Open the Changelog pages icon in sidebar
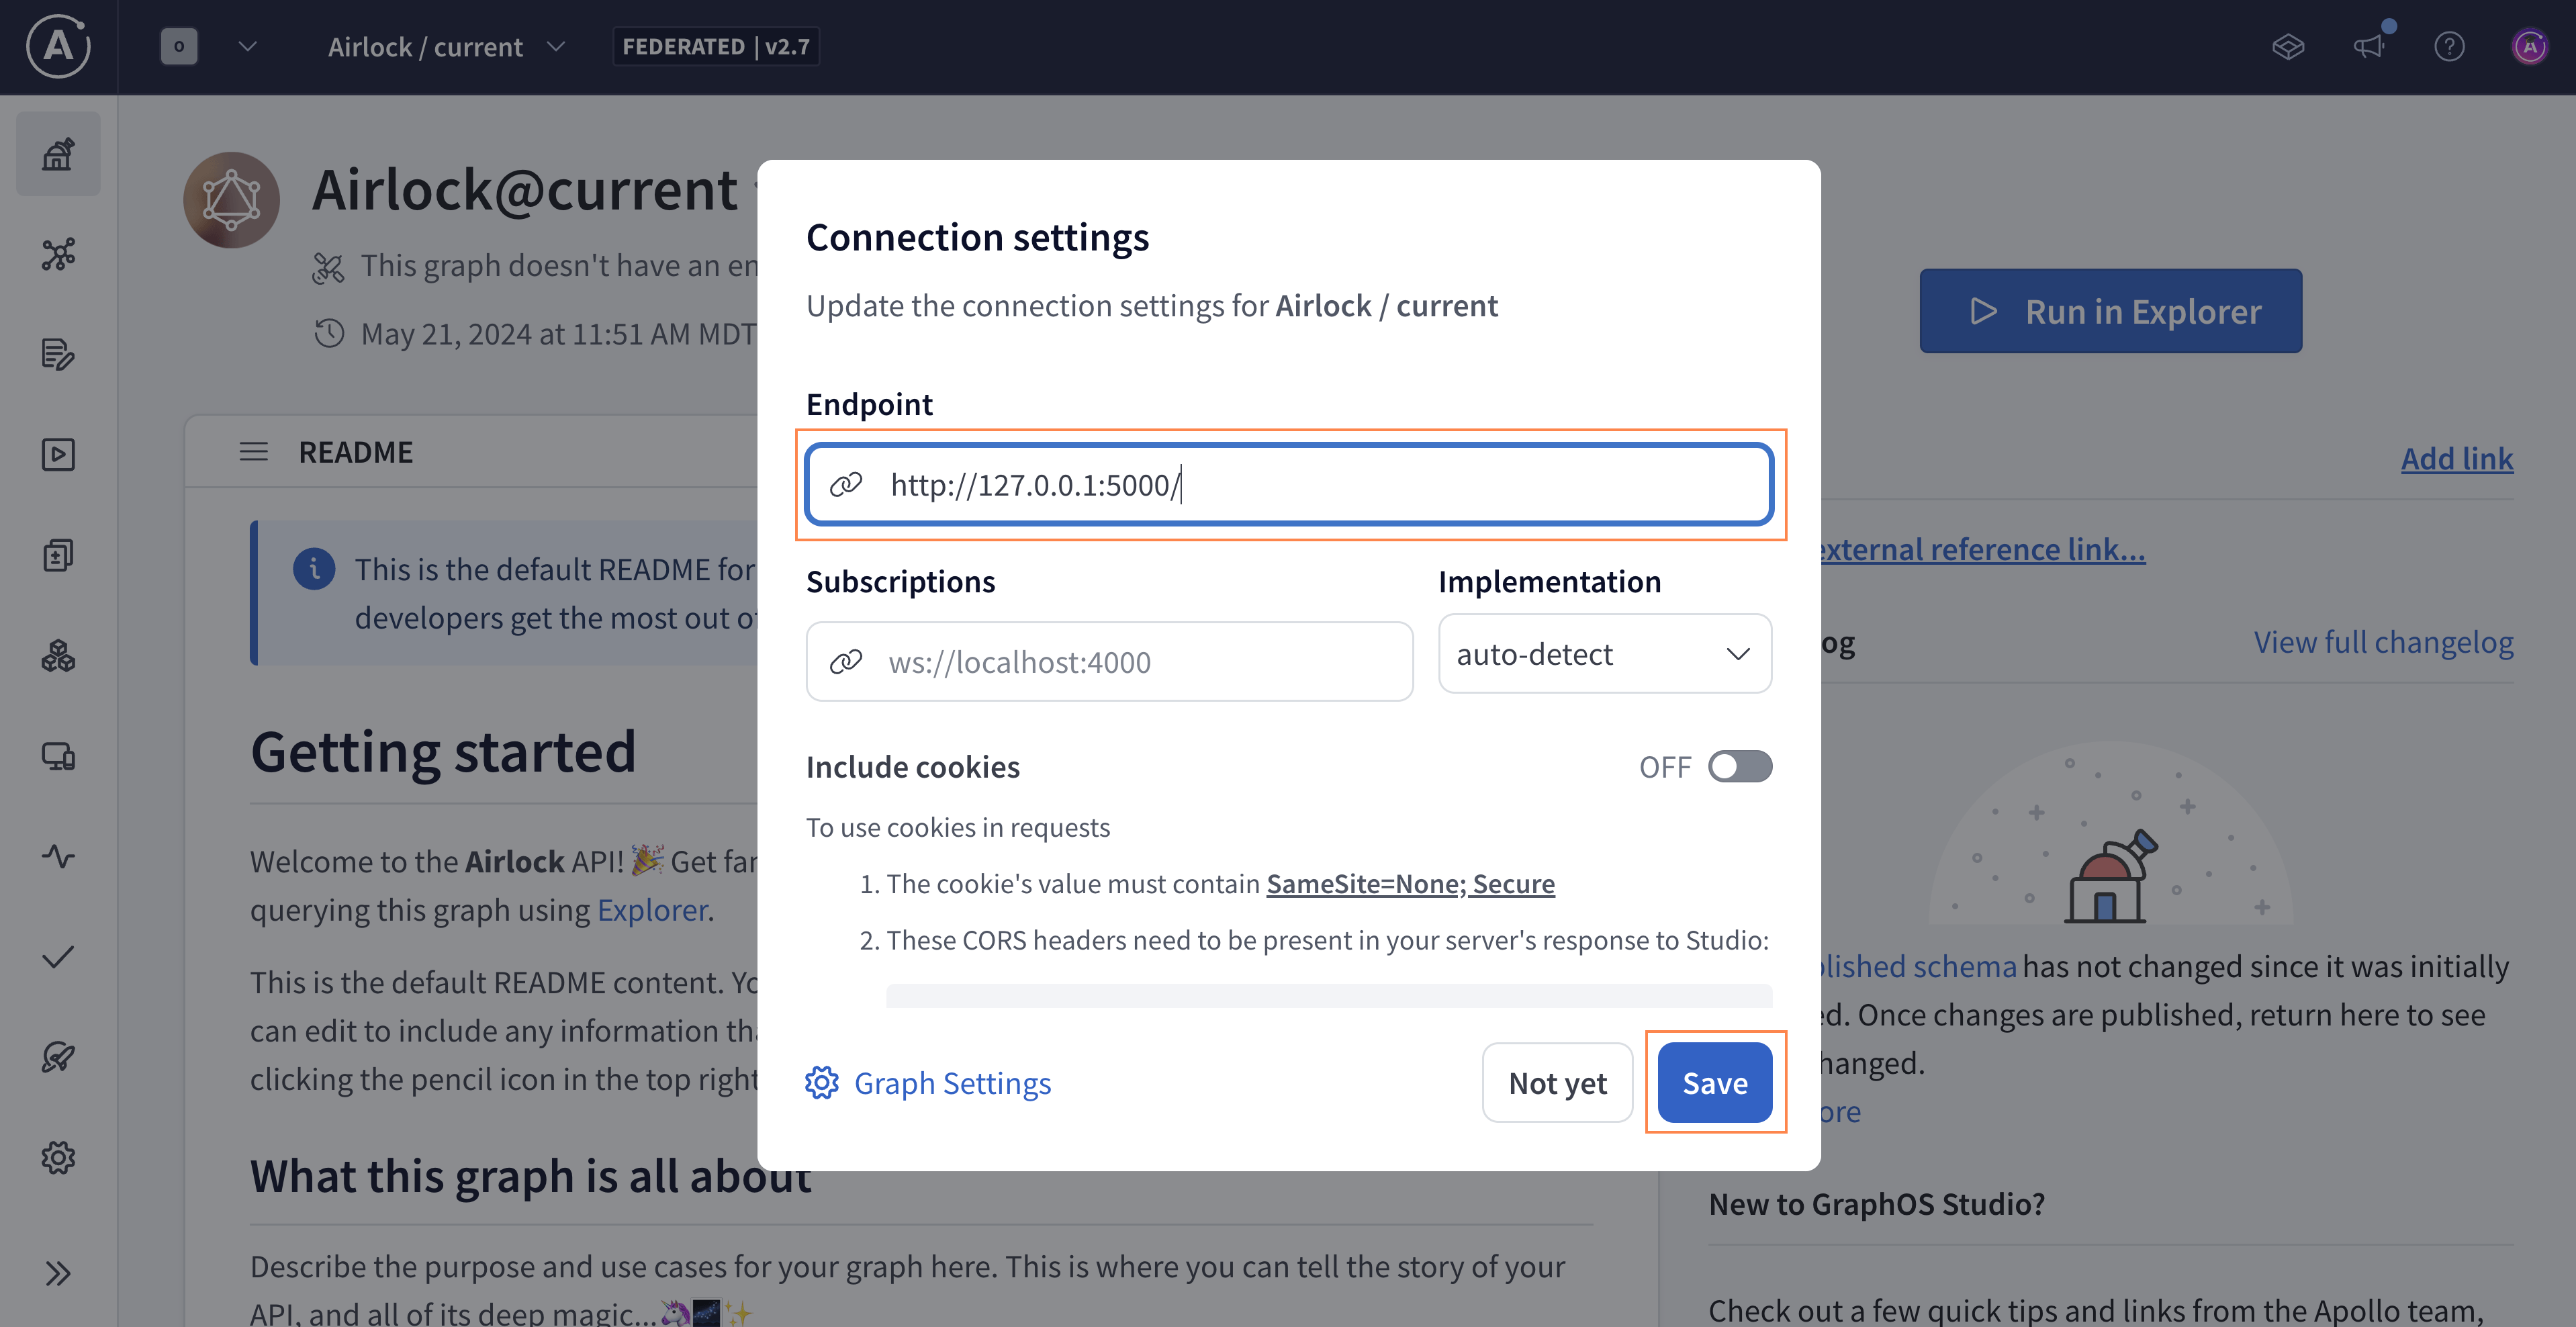The width and height of the screenshot is (2576, 1327). click(x=58, y=555)
